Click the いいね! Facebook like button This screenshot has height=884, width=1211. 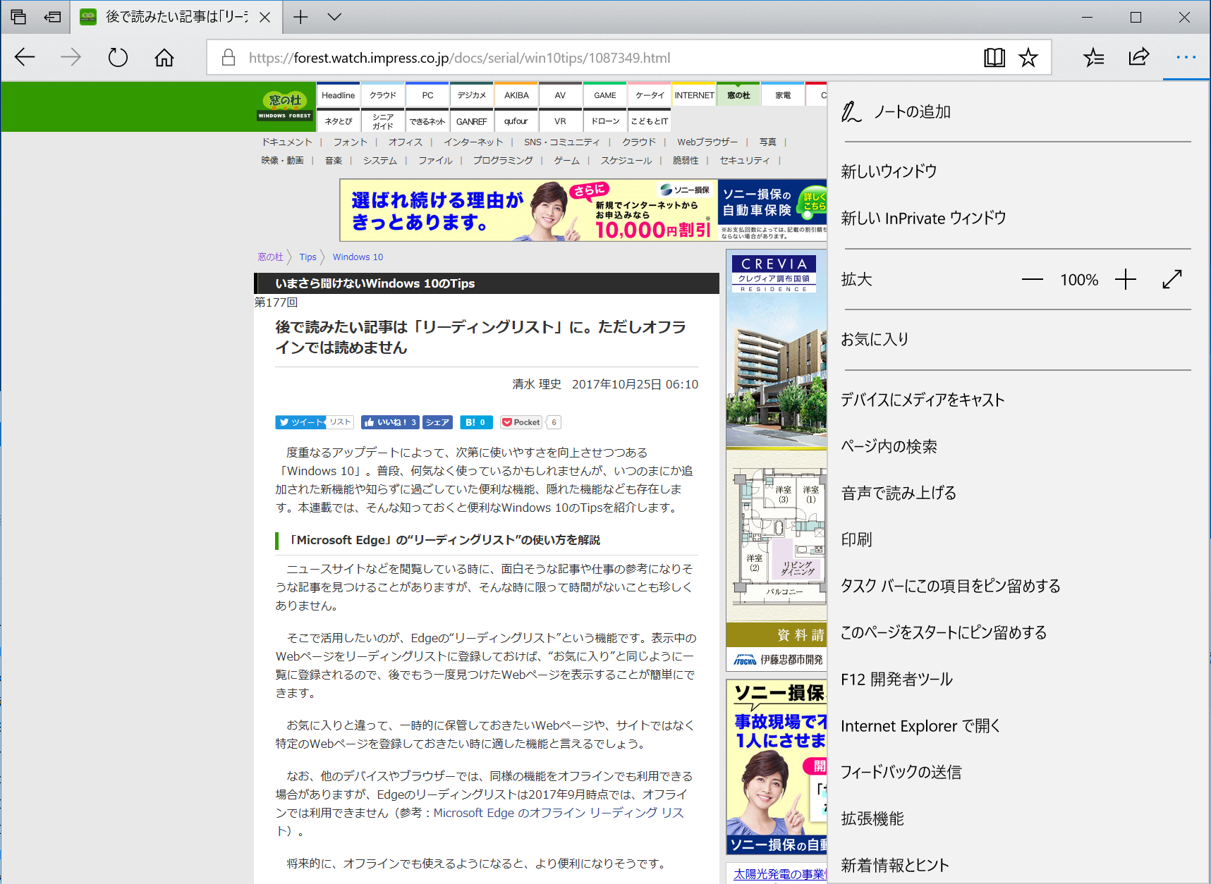click(x=389, y=422)
